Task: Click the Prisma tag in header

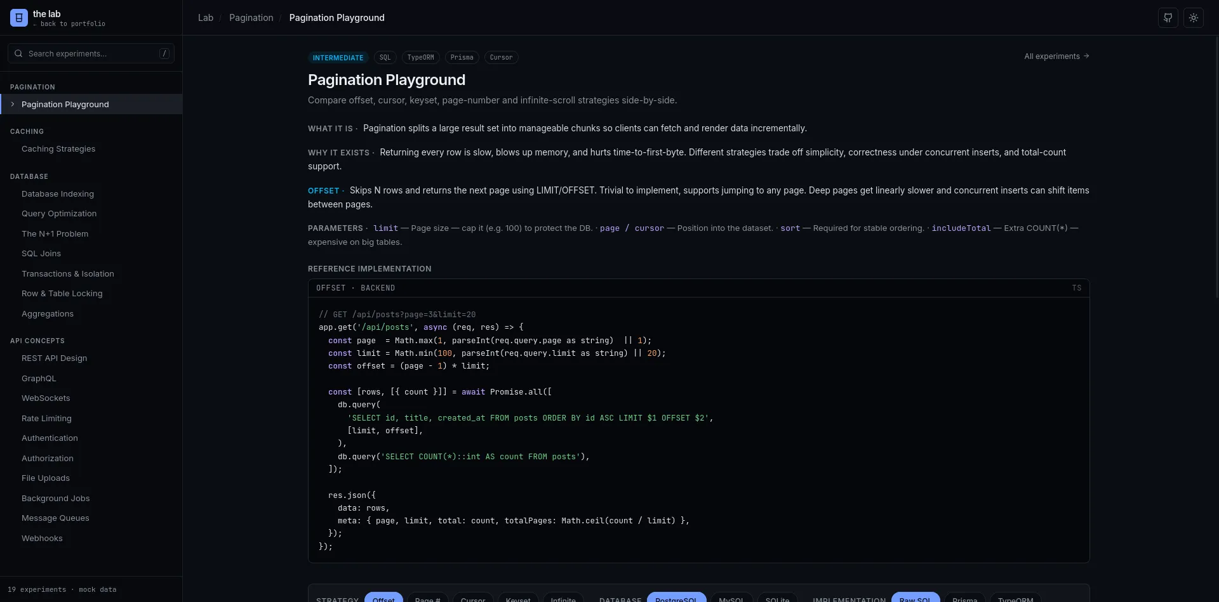Action: click(462, 58)
